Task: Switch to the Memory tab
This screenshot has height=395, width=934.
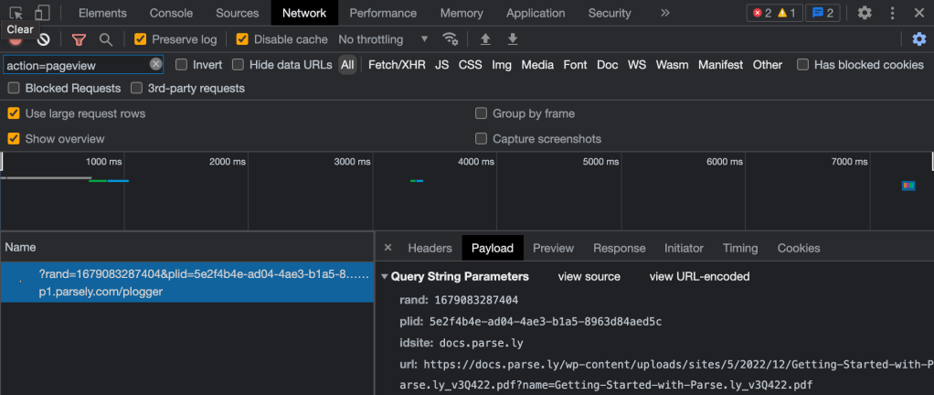Action: click(461, 13)
